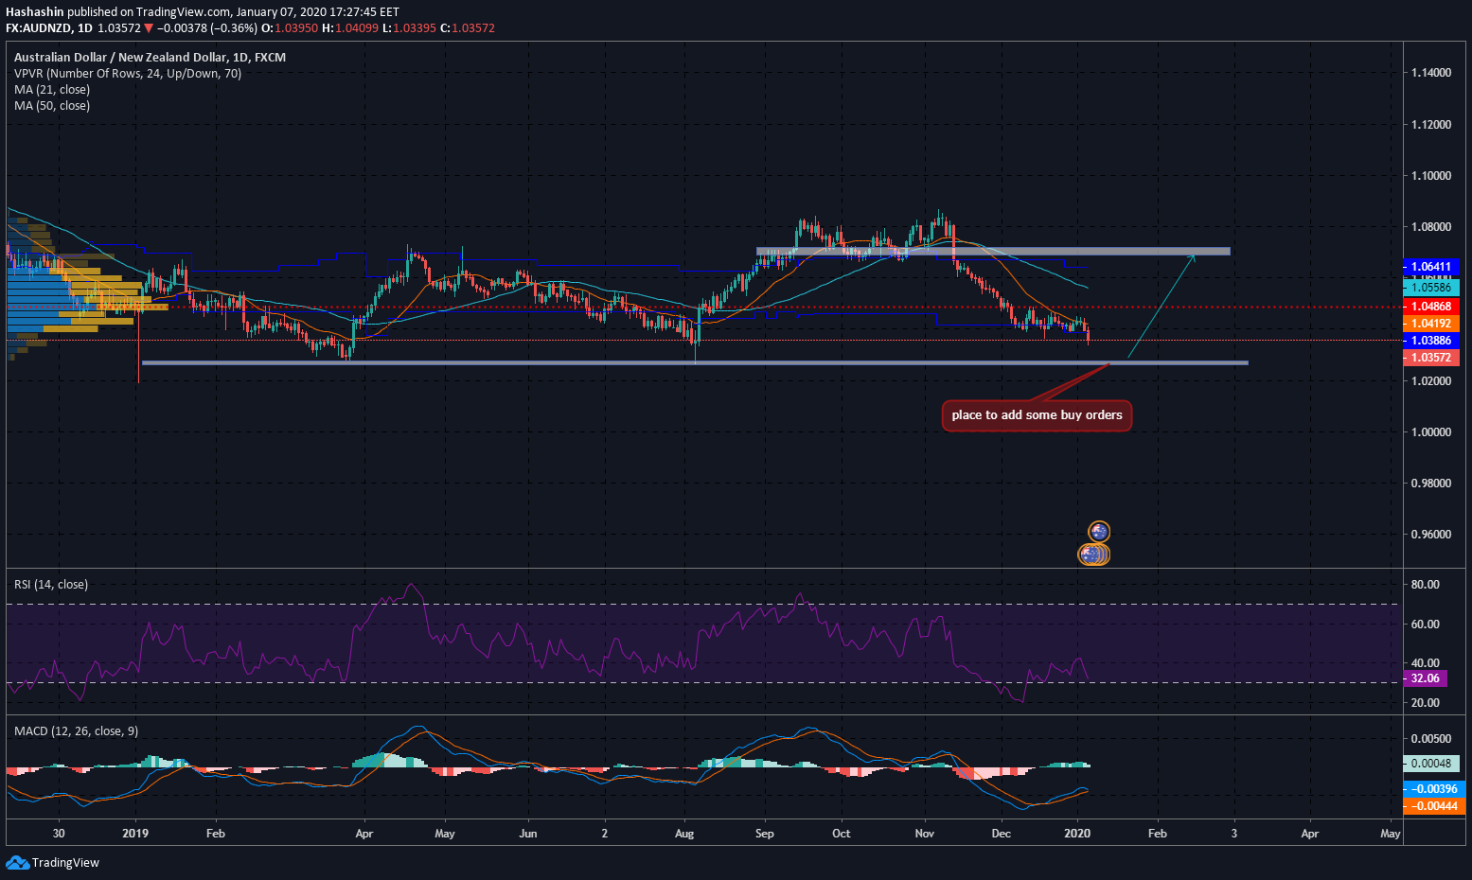Click the Nov time axis label
1472x880 pixels.
tap(925, 834)
